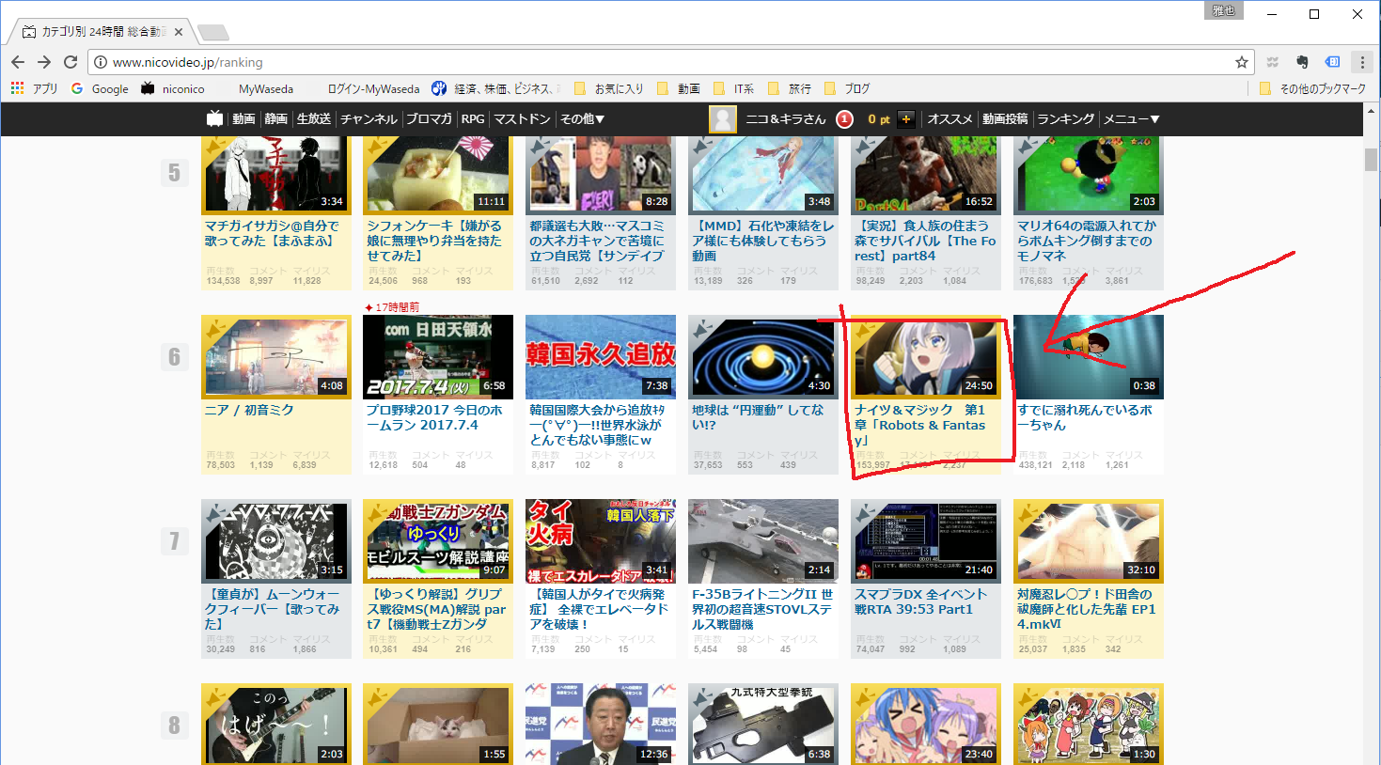Open the ブログ bookmark folder
Viewport: 1381px width, 765px height.
coord(847,88)
